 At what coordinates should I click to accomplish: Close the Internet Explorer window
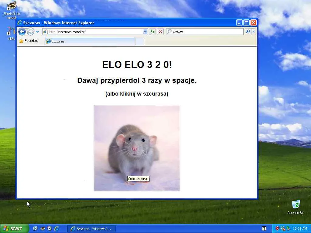tap(253, 23)
